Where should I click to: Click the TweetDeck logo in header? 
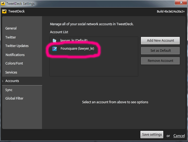point(4,11)
